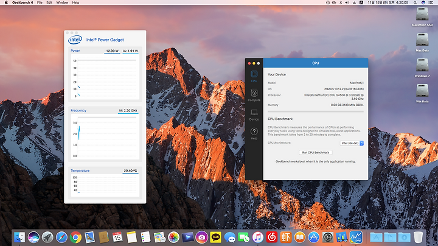This screenshot has width=438, height=246.
Task: Open Launchpad from the dock
Action: [x=47, y=237]
